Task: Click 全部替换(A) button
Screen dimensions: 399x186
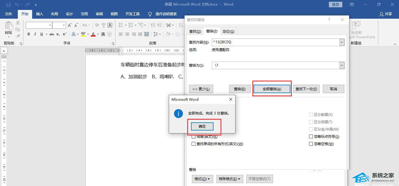Action: [x=272, y=89]
